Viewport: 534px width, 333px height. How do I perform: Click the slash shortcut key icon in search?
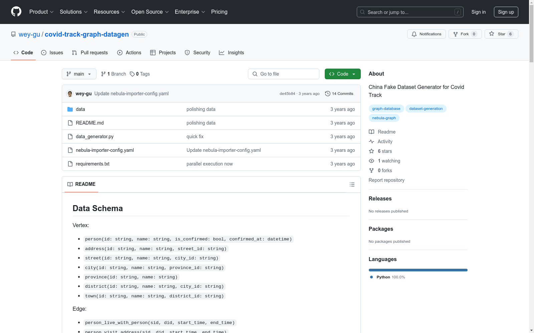pos(458,12)
